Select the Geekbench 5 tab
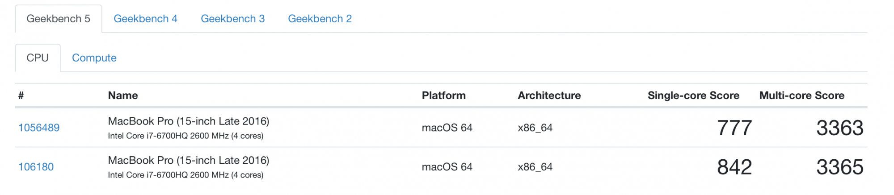894x195 pixels. click(59, 19)
